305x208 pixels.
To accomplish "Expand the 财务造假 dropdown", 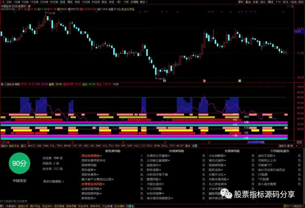I will [x=160, y=170].
